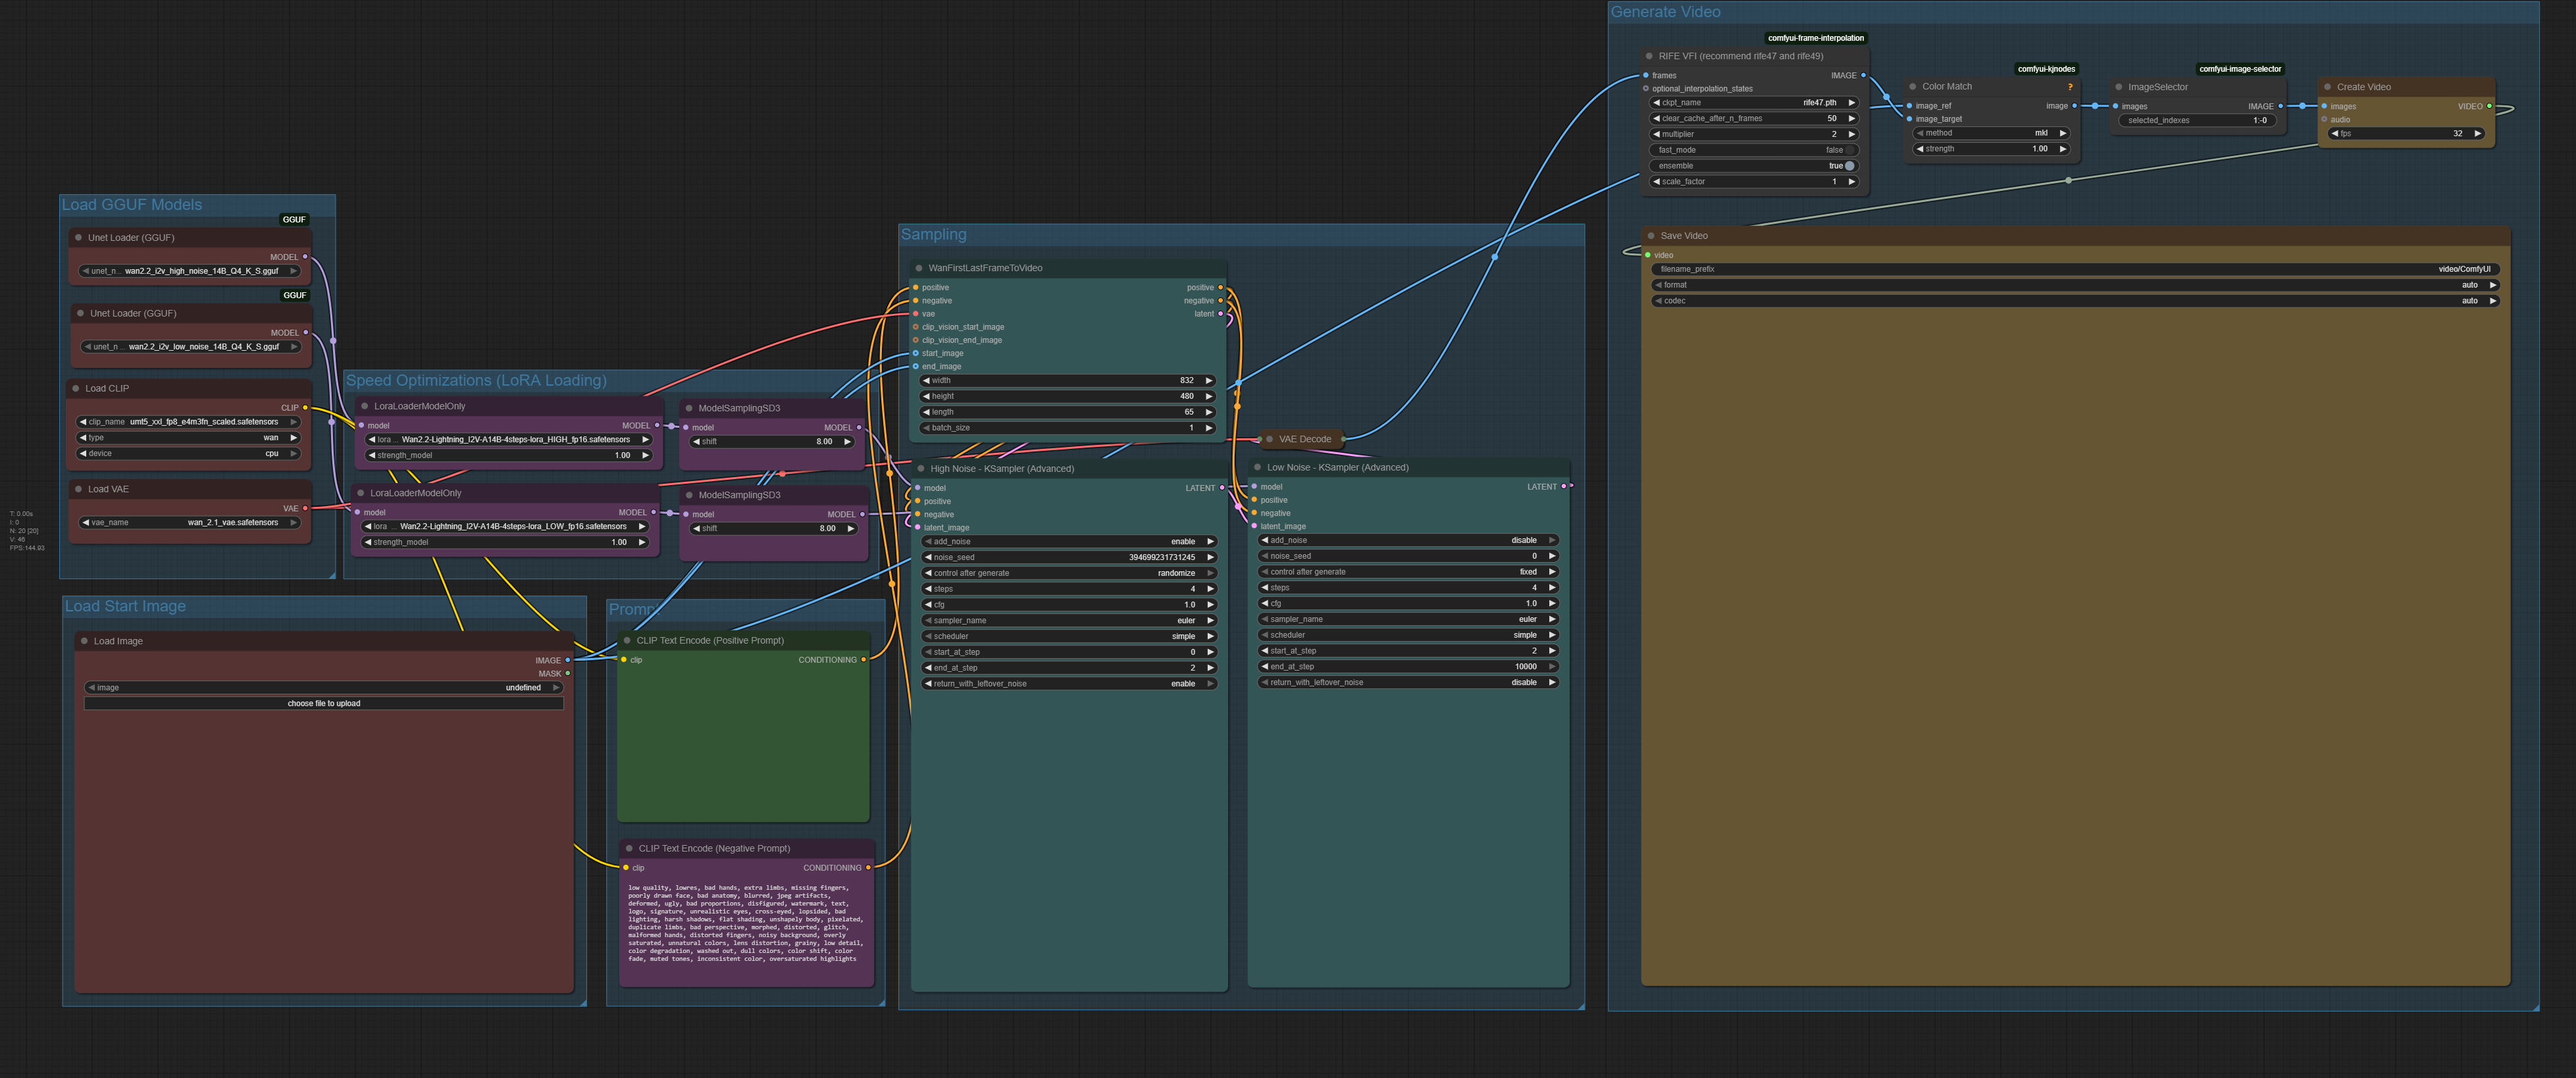2576x1078 pixels.
Task: Collapse the Load Image node dot
Action: [x=84, y=641]
